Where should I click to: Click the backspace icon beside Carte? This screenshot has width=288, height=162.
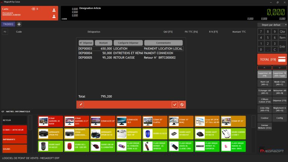tap(33, 9)
